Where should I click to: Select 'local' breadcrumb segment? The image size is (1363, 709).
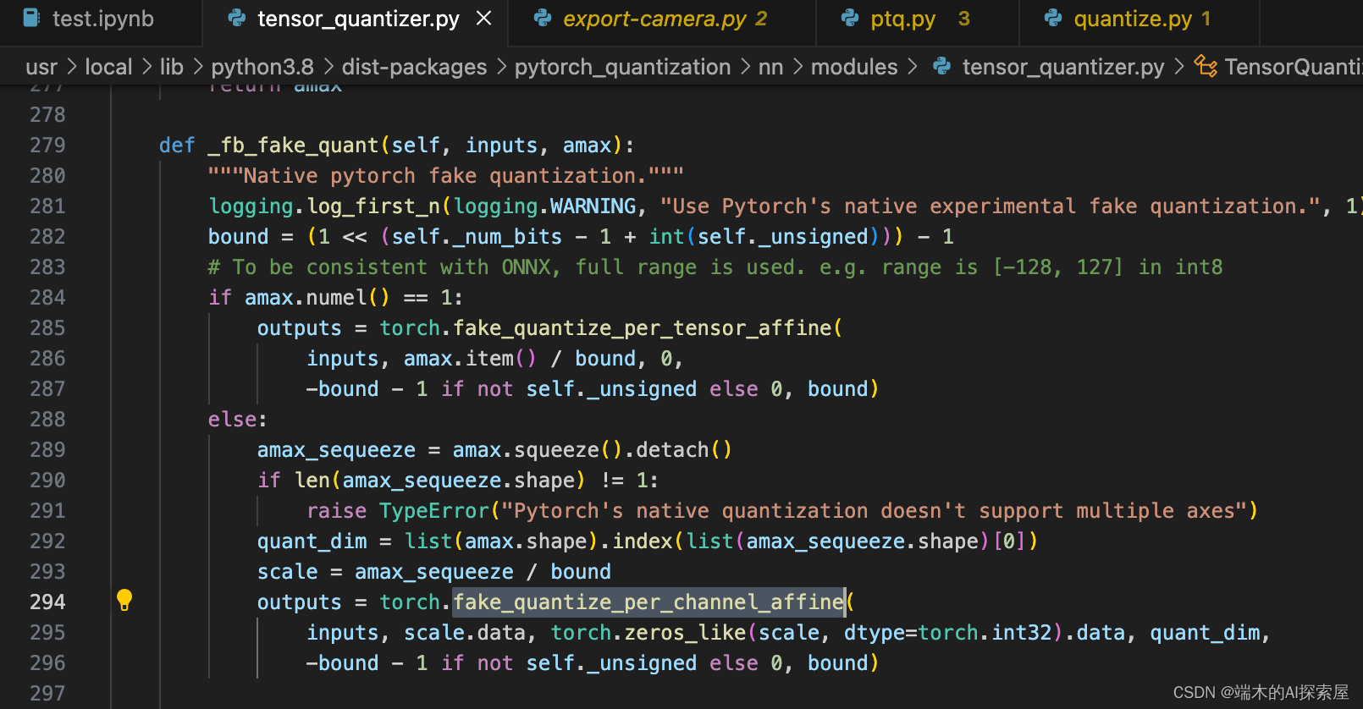point(108,67)
